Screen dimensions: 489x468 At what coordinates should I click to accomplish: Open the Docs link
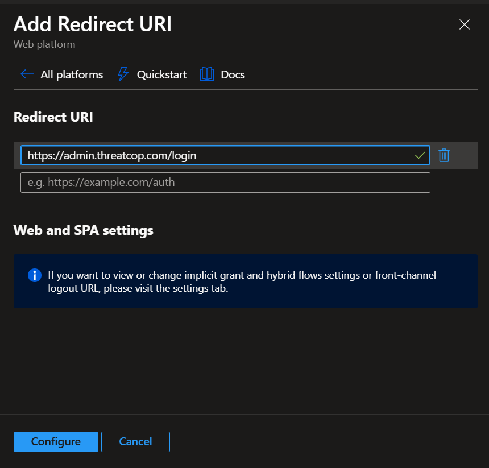coord(233,74)
